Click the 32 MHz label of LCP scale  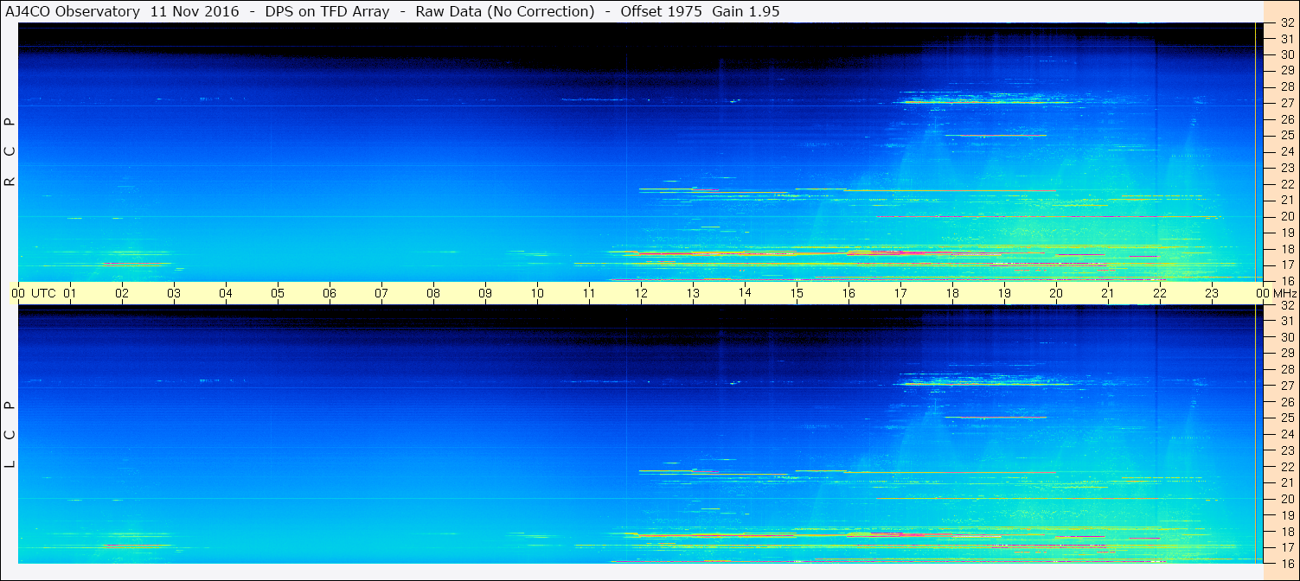pyautogui.click(x=1286, y=305)
